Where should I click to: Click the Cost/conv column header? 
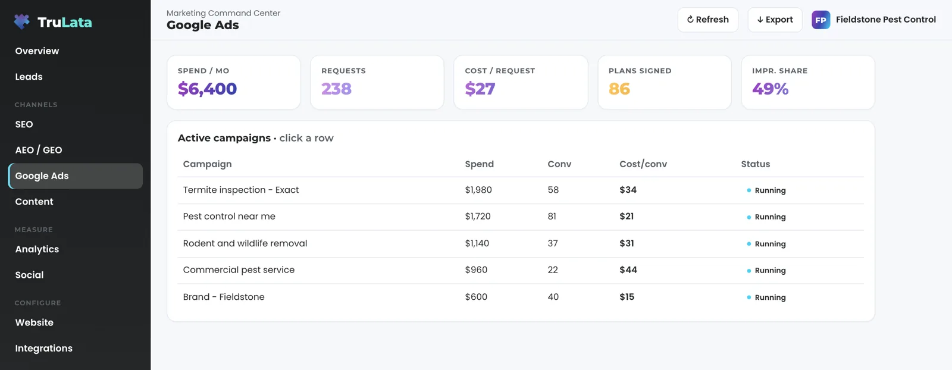click(x=643, y=164)
